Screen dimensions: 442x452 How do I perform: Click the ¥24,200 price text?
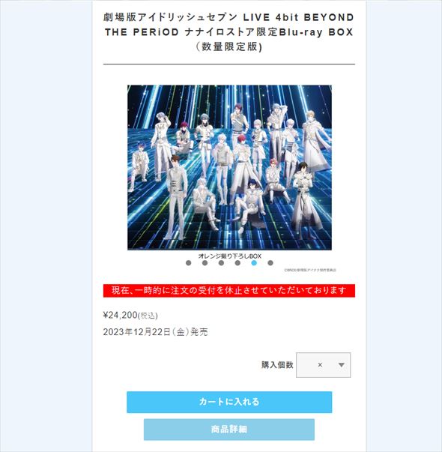[121, 315]
